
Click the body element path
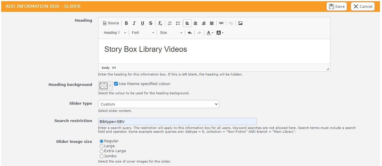pyautogui.click(x=106, y=68)
